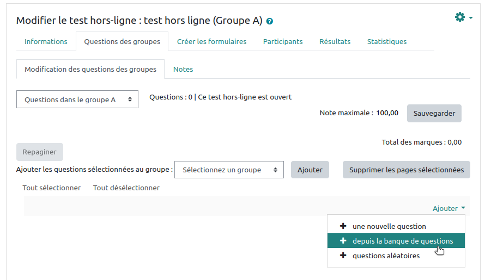The height and width of the screenshot is (280, 485).
Task: Toggle the teal 'Ajouter' dropdown menu
Action: tap(448, 208)
